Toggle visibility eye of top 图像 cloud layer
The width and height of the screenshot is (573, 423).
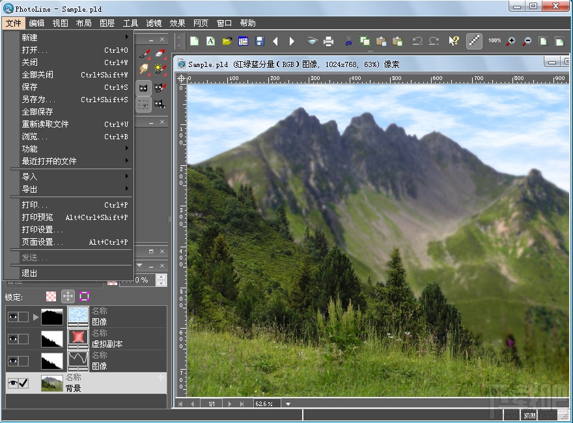[13, 316]
